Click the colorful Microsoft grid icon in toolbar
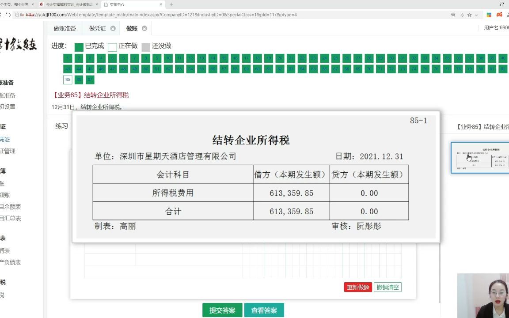 point(489,15)
